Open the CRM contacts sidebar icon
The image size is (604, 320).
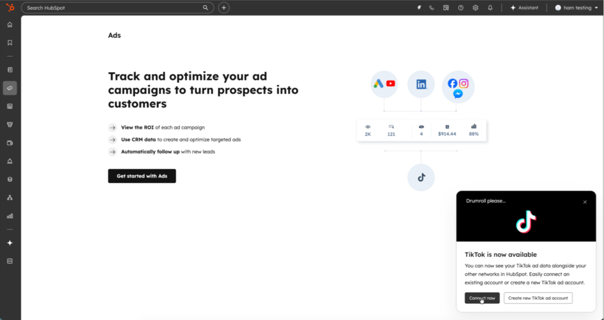tap(10, 70)
